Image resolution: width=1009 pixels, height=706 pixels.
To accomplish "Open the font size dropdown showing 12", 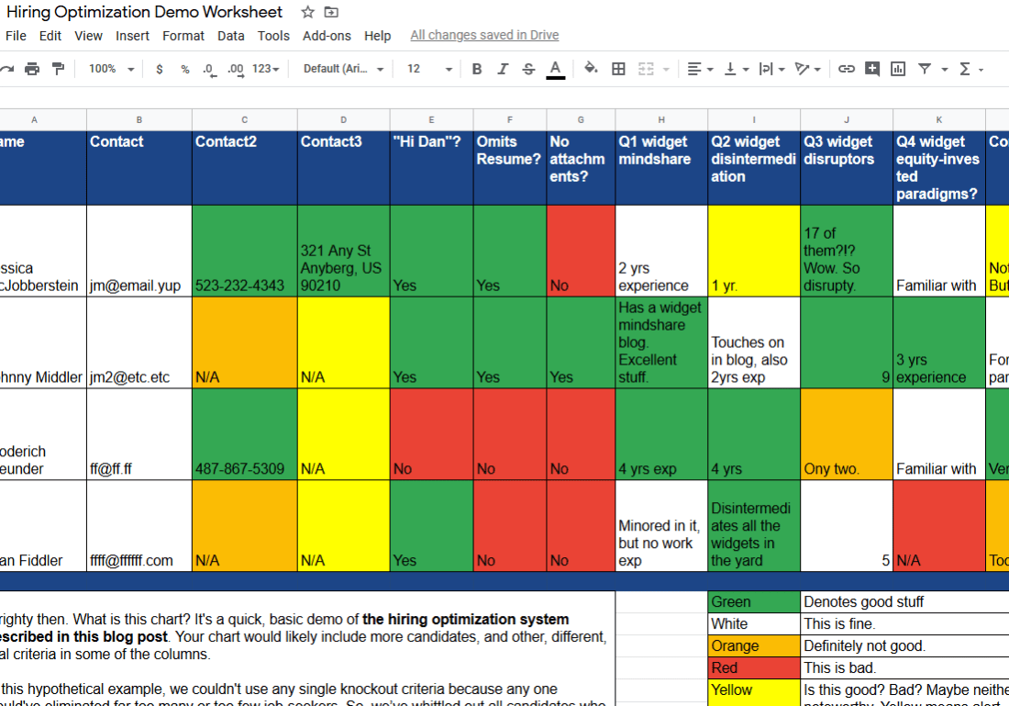I will click(x=429, y=69).
